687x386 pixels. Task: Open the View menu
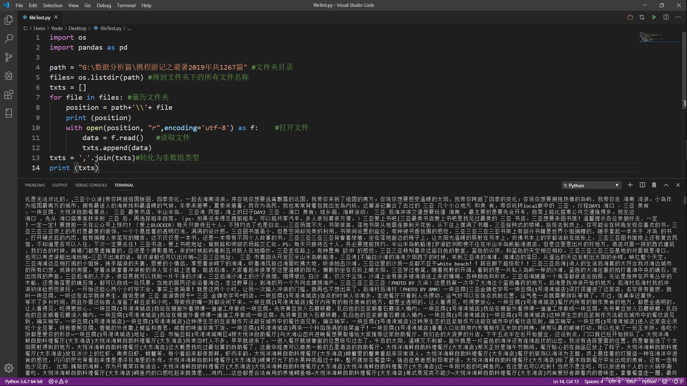[73, 5]
